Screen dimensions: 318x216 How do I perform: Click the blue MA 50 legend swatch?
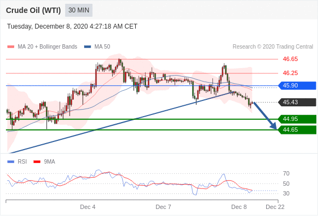[x=87, y=47]
